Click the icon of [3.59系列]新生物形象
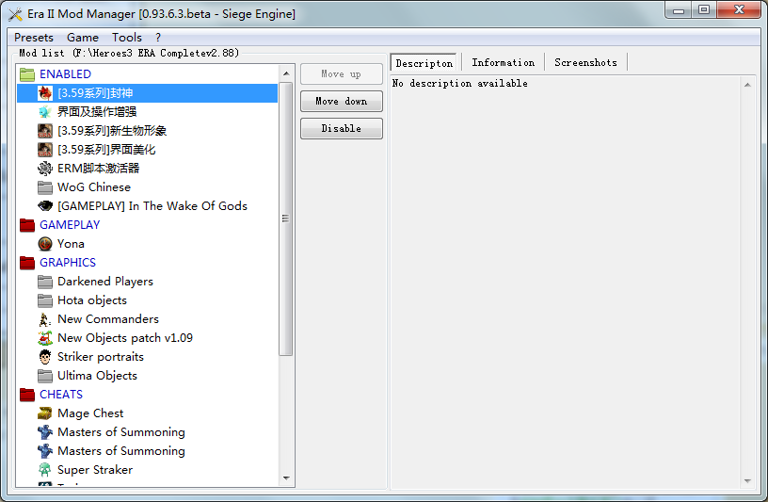 coord(45,131)
